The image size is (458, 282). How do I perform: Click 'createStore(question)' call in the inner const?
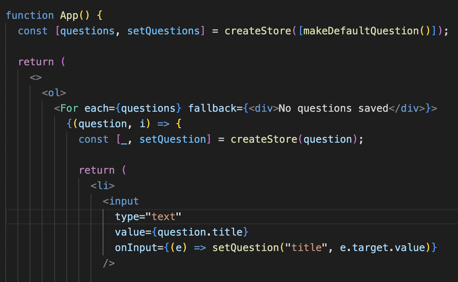[x=294, y=139]
